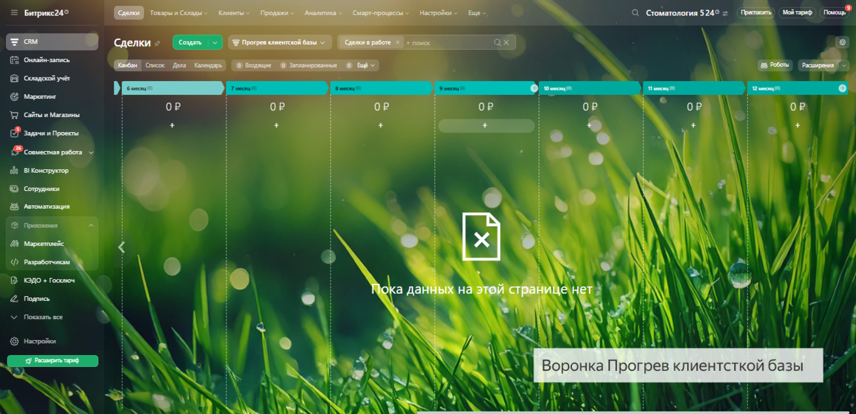Click the Роботы button

776,65
